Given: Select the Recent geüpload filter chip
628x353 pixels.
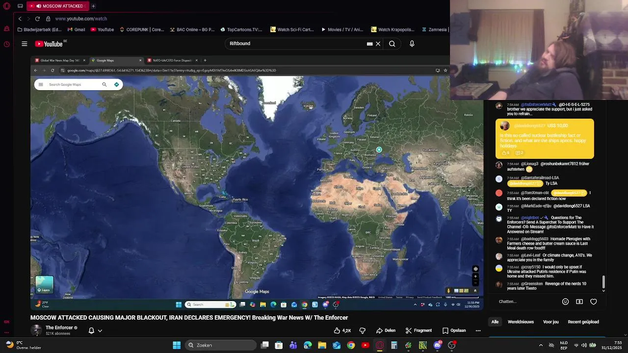Looking at the screenshot, I should click(583, 322).
